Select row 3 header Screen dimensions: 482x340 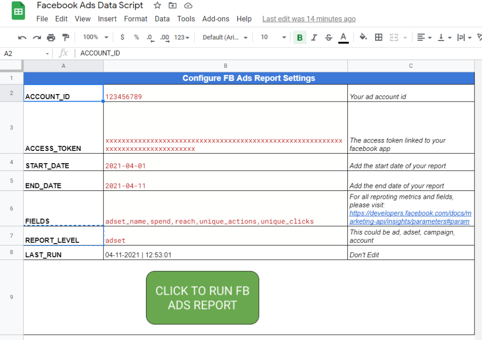(11, 127)
